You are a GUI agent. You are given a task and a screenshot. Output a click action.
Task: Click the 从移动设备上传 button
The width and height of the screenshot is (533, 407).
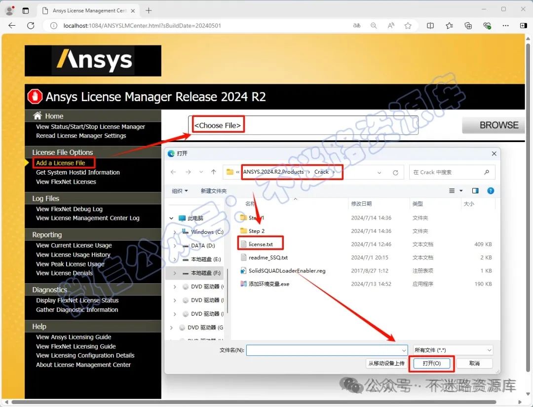[x=386, y=363]
